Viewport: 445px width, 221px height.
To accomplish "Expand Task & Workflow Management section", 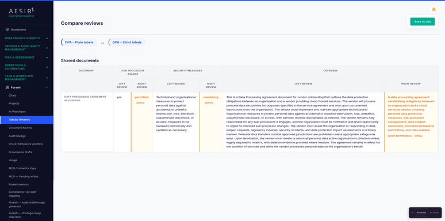I will (26, 78).
